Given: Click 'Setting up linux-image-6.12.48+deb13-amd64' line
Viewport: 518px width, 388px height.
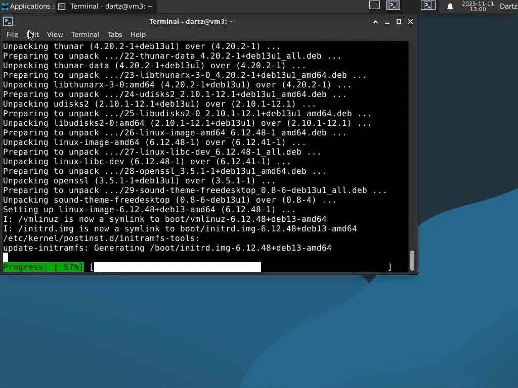Looking at the screenshot, I should (149, 209).
